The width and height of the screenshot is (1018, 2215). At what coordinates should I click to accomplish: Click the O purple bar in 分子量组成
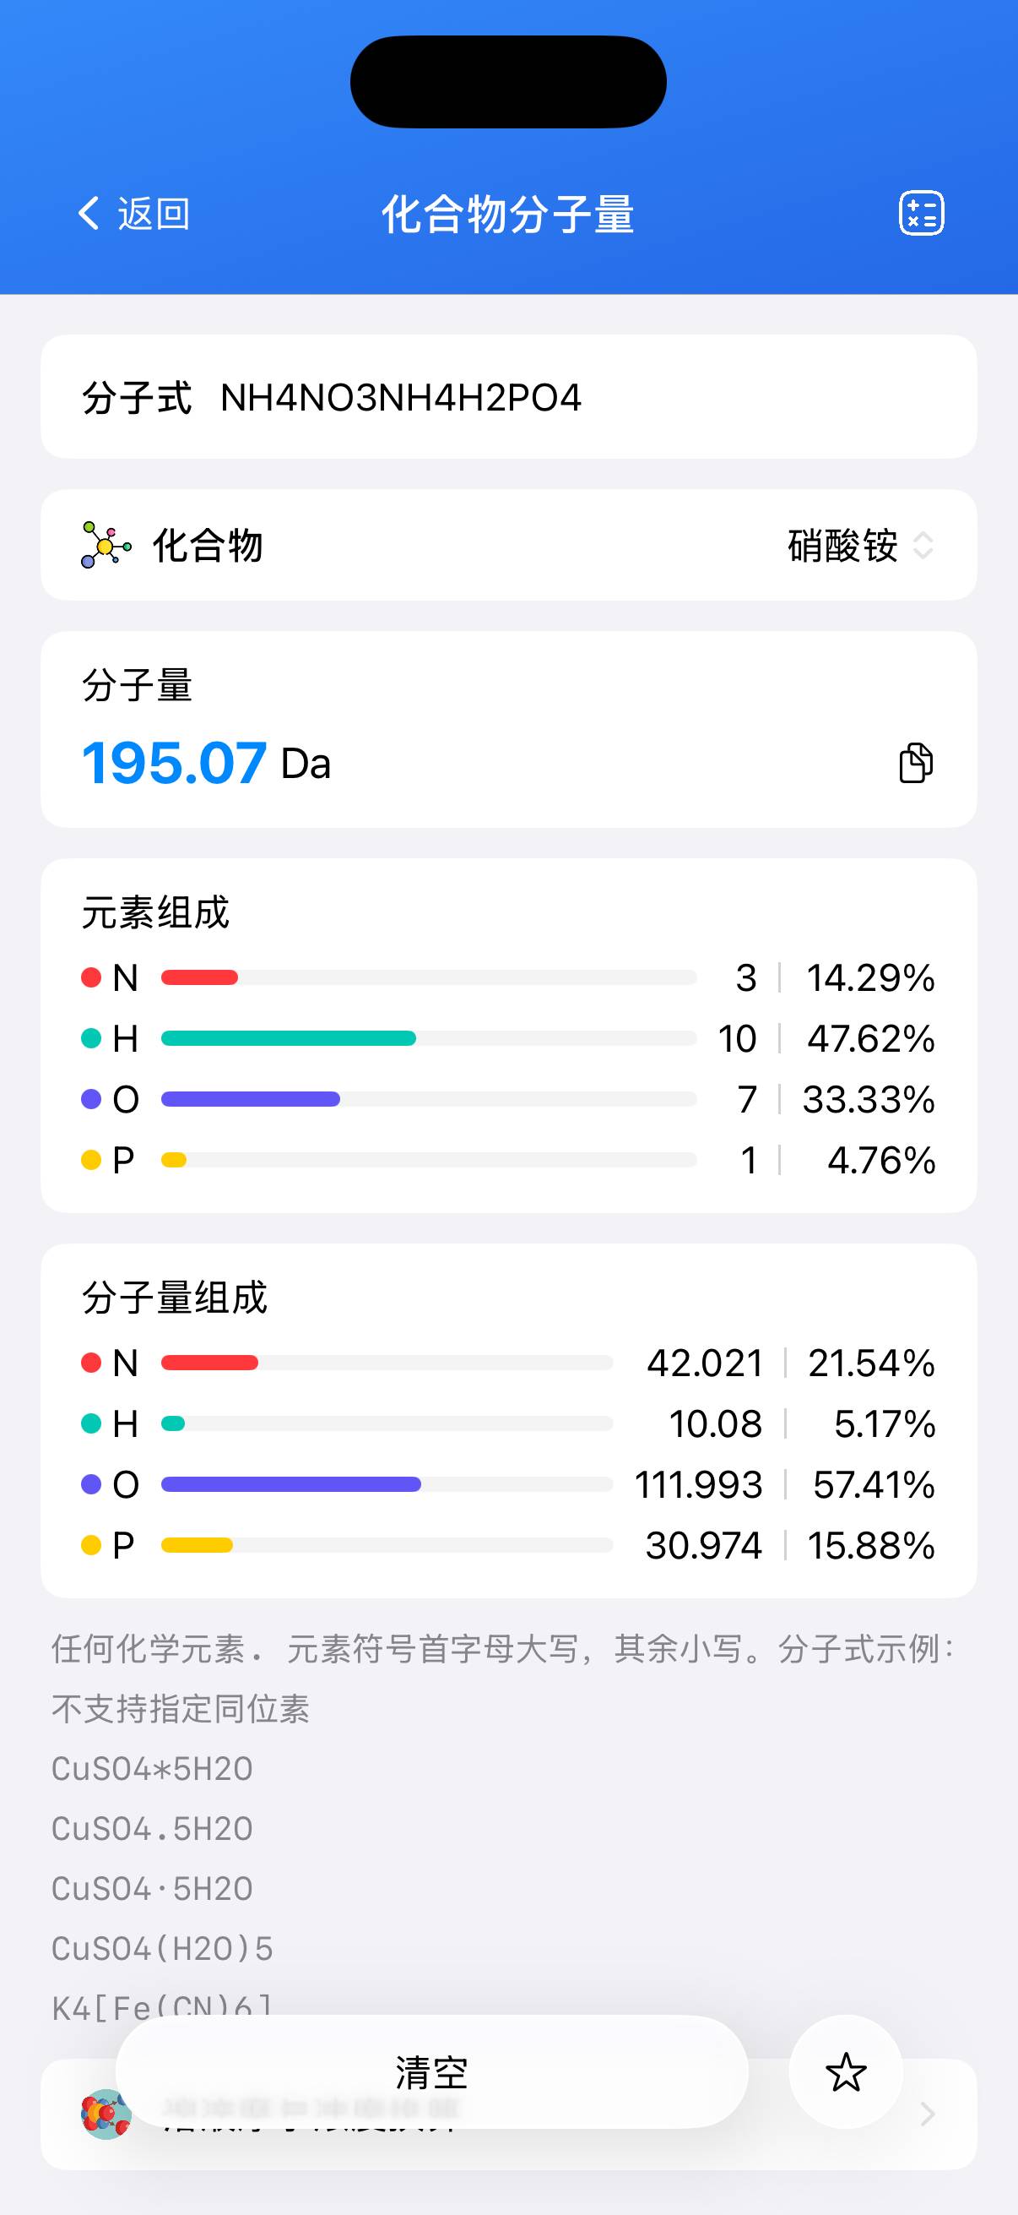click(x=290, y=1484)
